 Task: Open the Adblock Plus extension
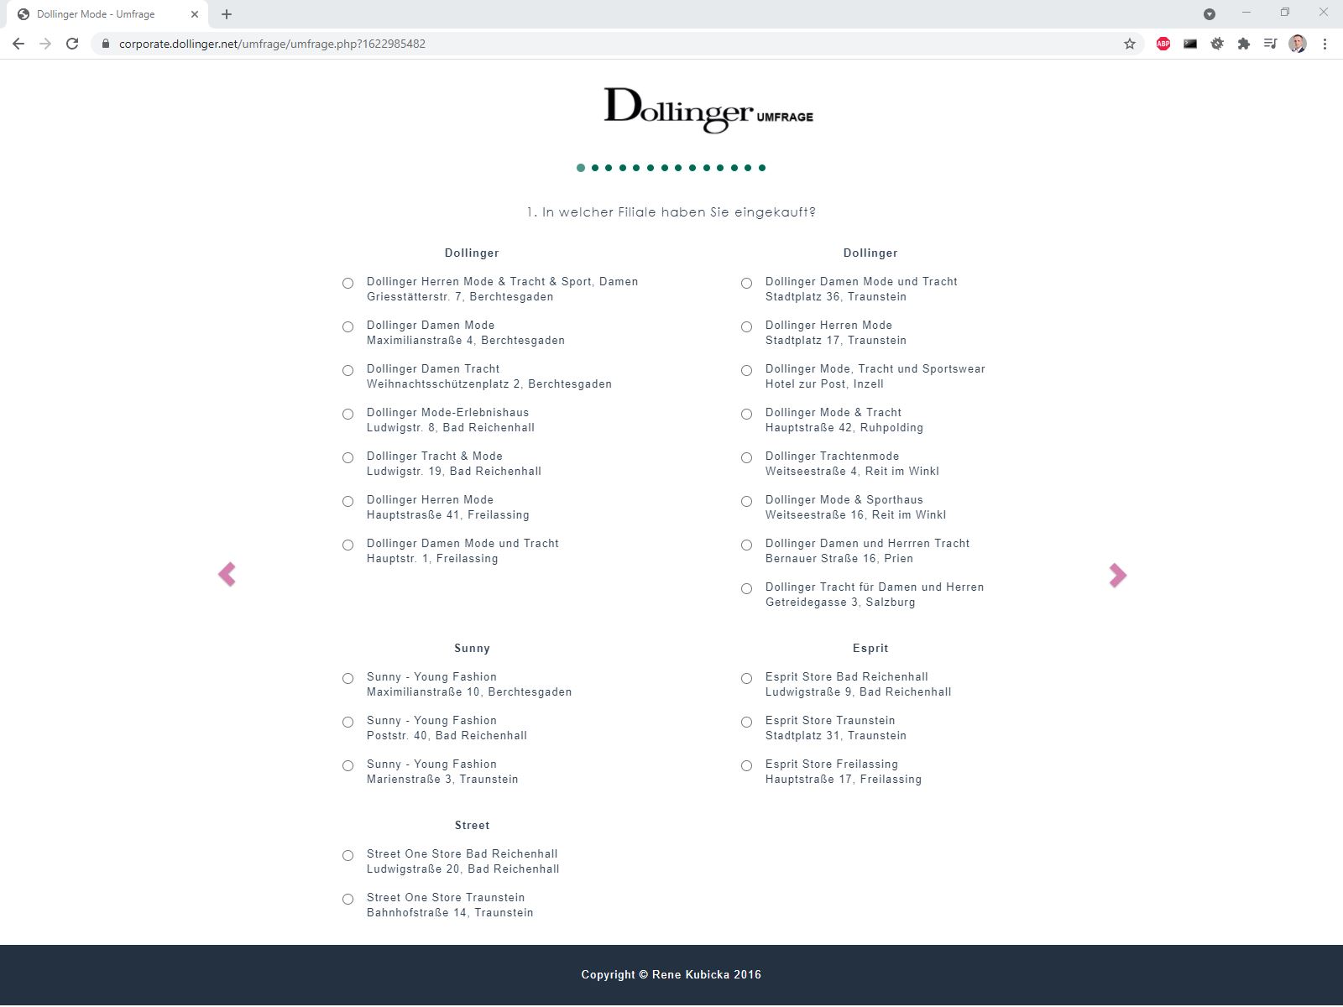pyautogui.click(x=1163, y=44)
